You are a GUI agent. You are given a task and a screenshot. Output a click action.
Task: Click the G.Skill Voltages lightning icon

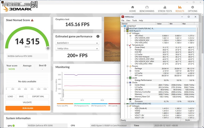pyautogui.click(x=130, y=106)
